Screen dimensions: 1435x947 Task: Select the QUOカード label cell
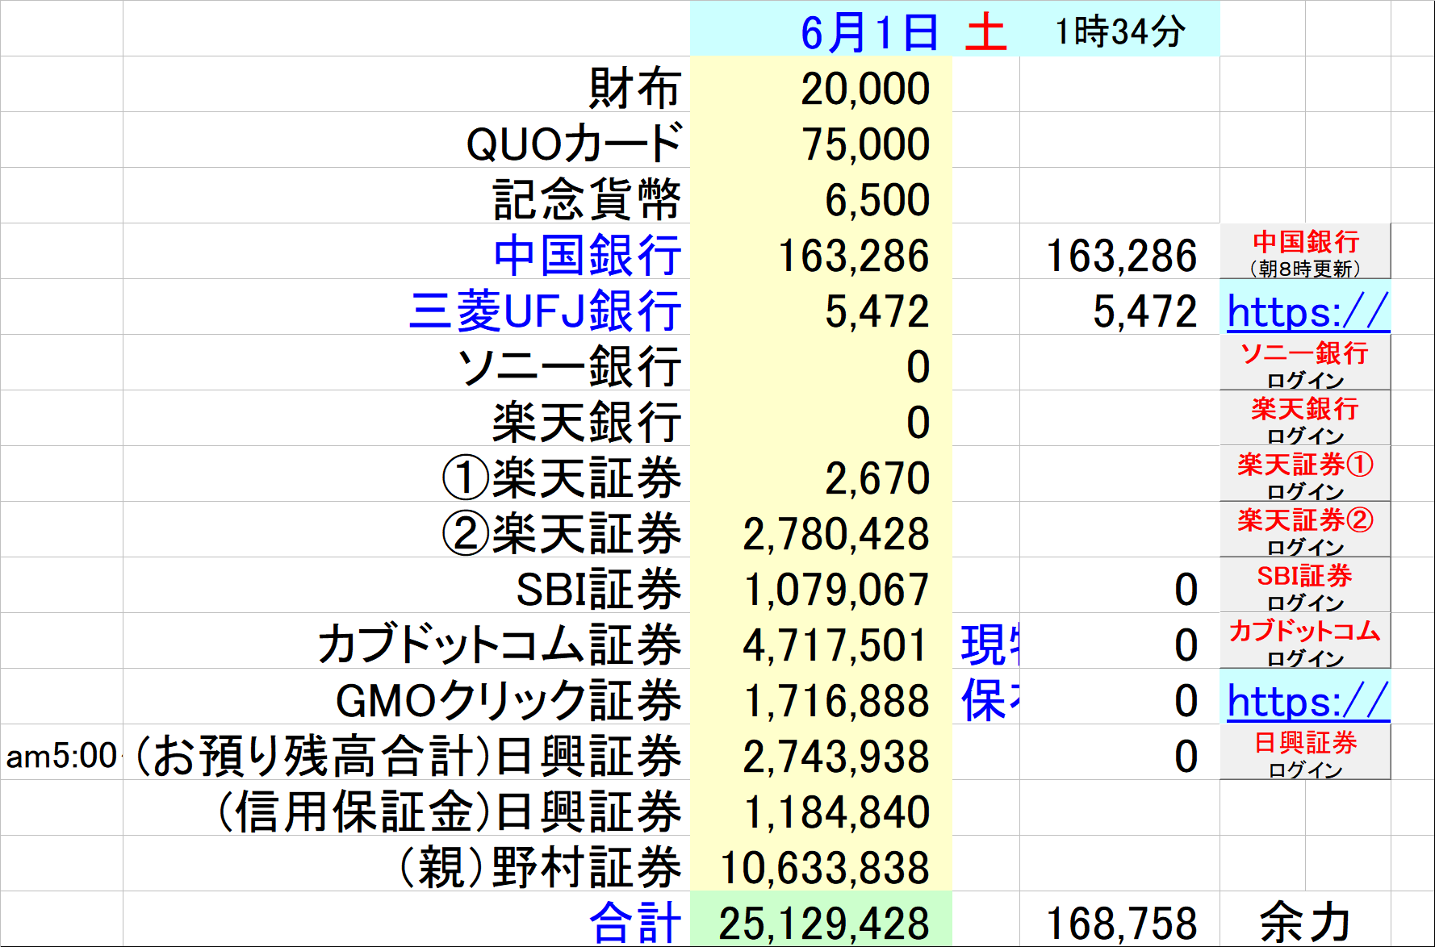(x=407, y=140)
